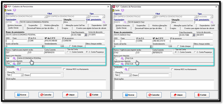Click Quota sal.família spinner in left window

coord(42,46)
